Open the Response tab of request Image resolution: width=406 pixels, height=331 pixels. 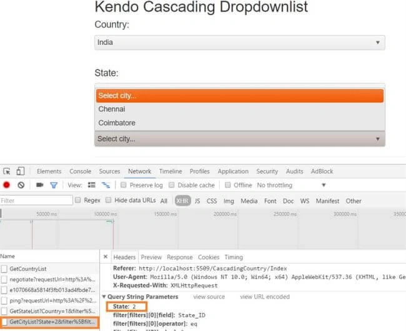click(180, 257)
